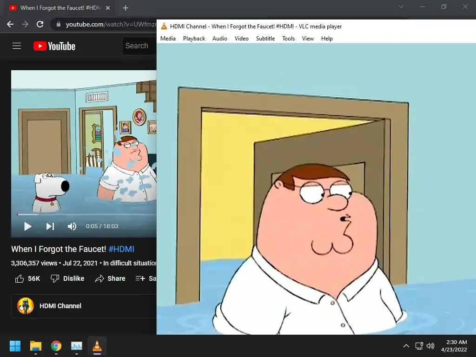Share the YouTube video
This screenshot has width=476, height=357.
(110, 278)
